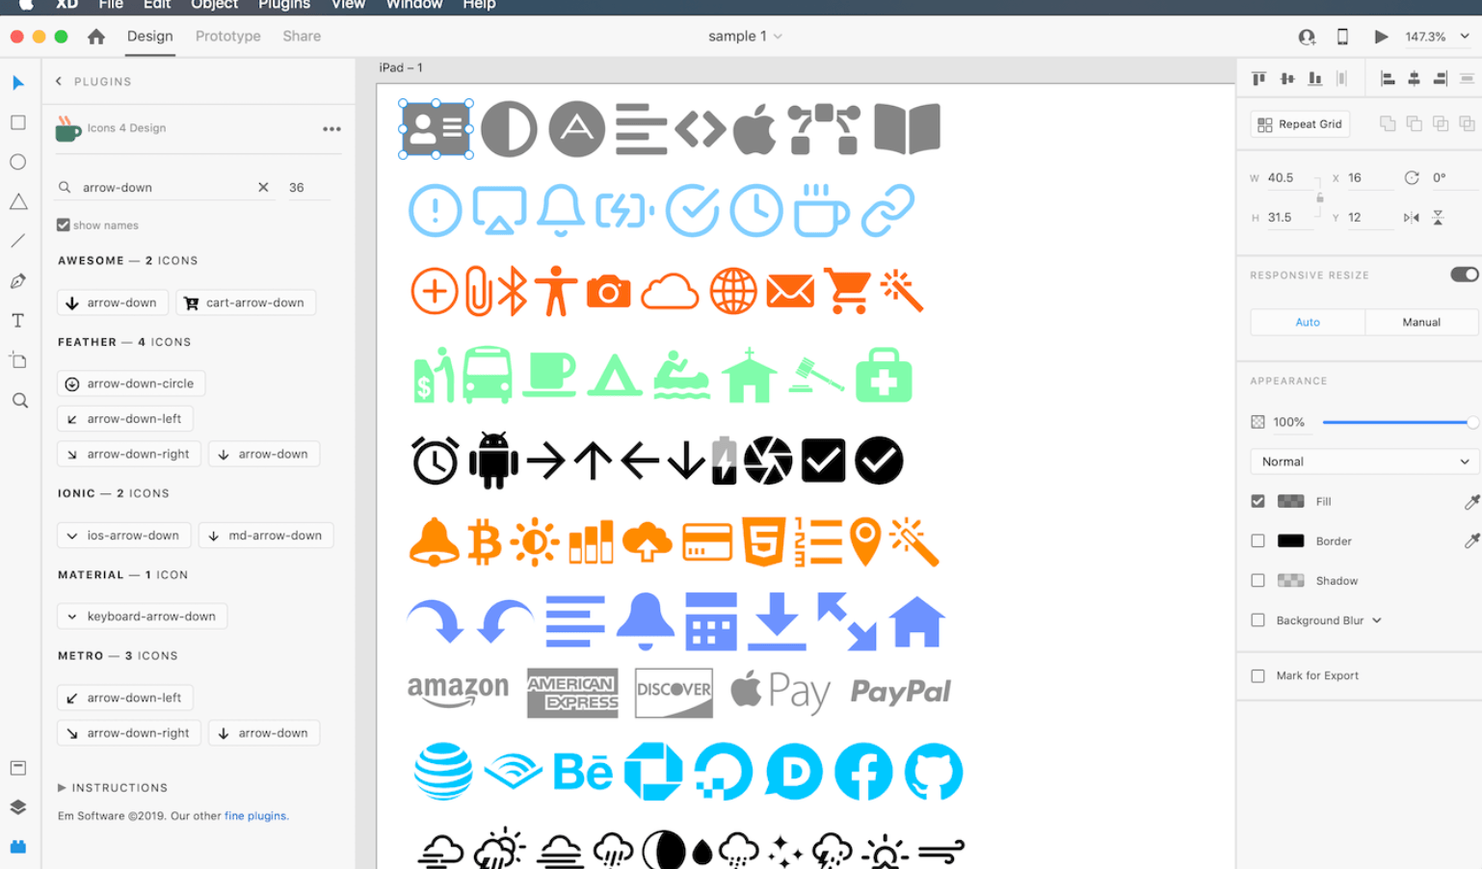Open the Window menu
Screen dimensions: 1482x869
coord(414,5)
